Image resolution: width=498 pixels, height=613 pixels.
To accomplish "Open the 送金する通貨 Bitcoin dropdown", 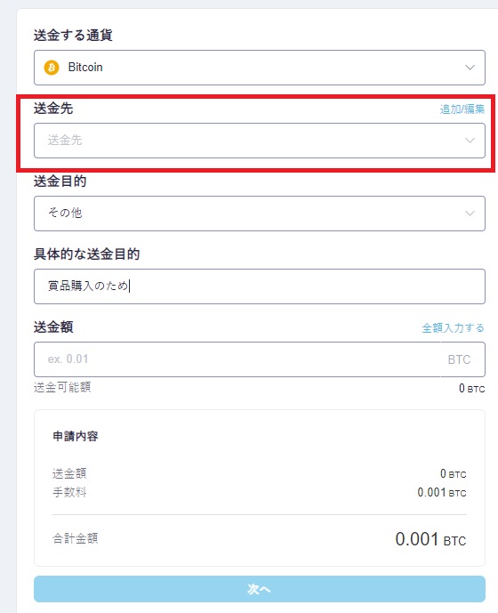I will click(260, 68).
